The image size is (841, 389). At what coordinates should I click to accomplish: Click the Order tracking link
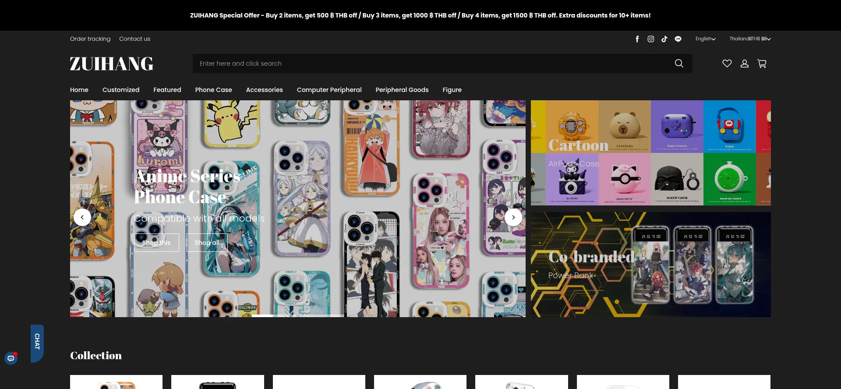pyautogui.click(x=90, y=39)
